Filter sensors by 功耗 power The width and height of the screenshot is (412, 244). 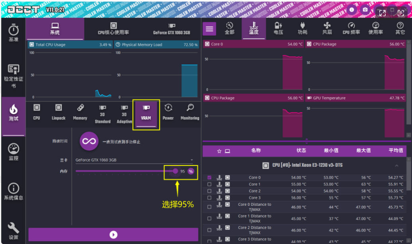(x=302, y=28)
